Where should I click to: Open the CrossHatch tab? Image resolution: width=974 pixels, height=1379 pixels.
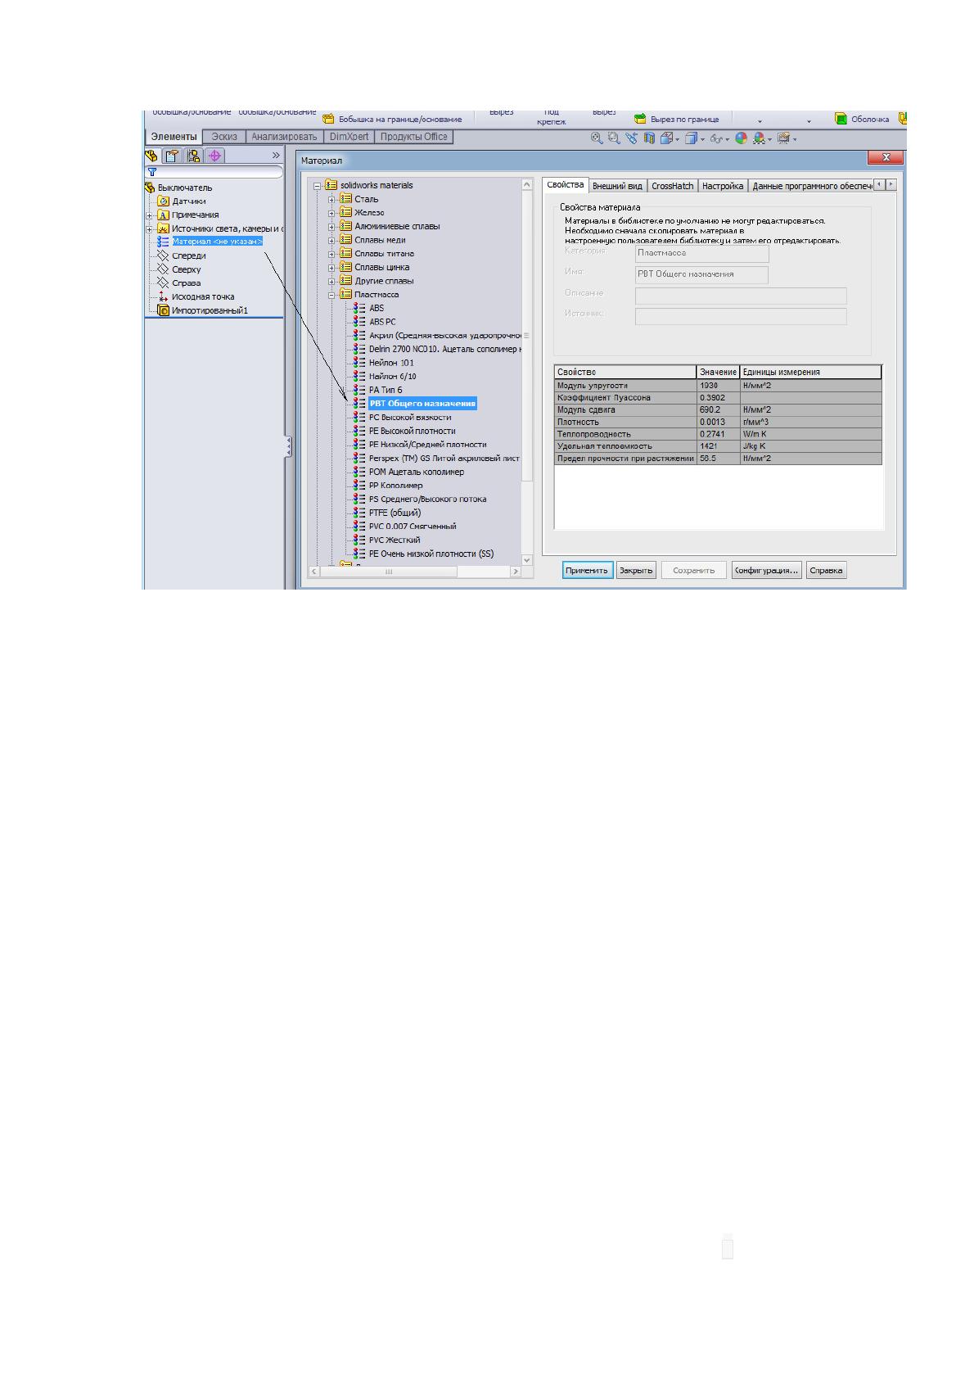pyautogui.click(x=672, y=186)
